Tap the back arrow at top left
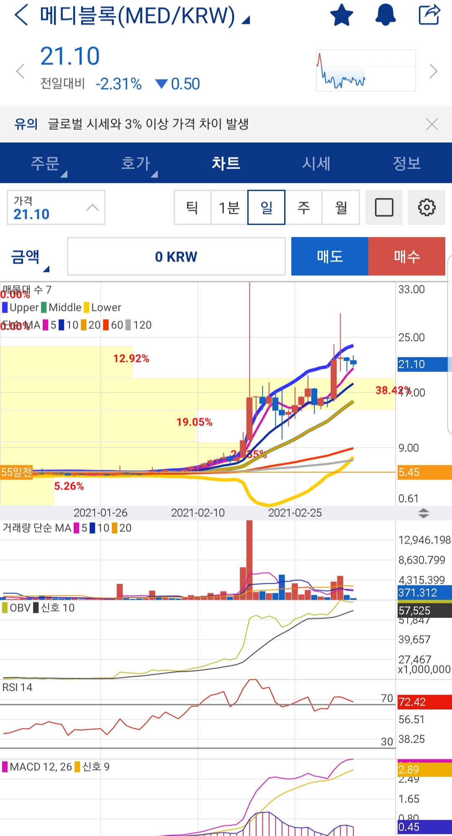The image size is (452, 836). point(21,15)
